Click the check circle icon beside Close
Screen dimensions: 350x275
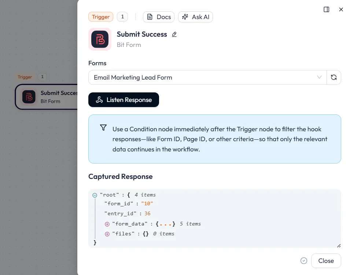[x=303, y=261]
